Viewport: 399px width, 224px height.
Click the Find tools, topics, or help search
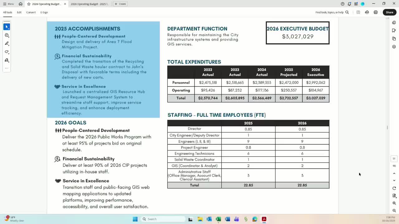pyautogui.click(x=332, y=12)
